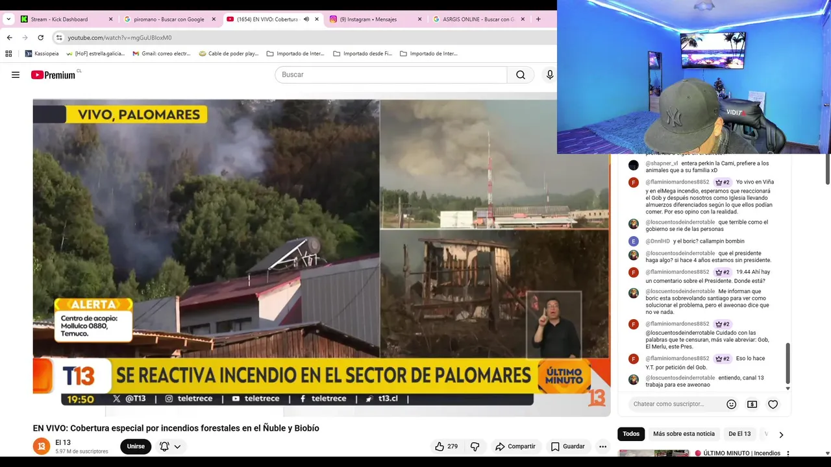Open shapner_vl chat avatar
The height and width of the screenshot is (467, 831).
pyautogui.click(x=634, y=165)
